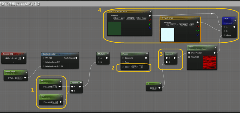Screen dimensions: 240x113
Task: Click the noise_angle default value field
Action: tap(20, 78)
